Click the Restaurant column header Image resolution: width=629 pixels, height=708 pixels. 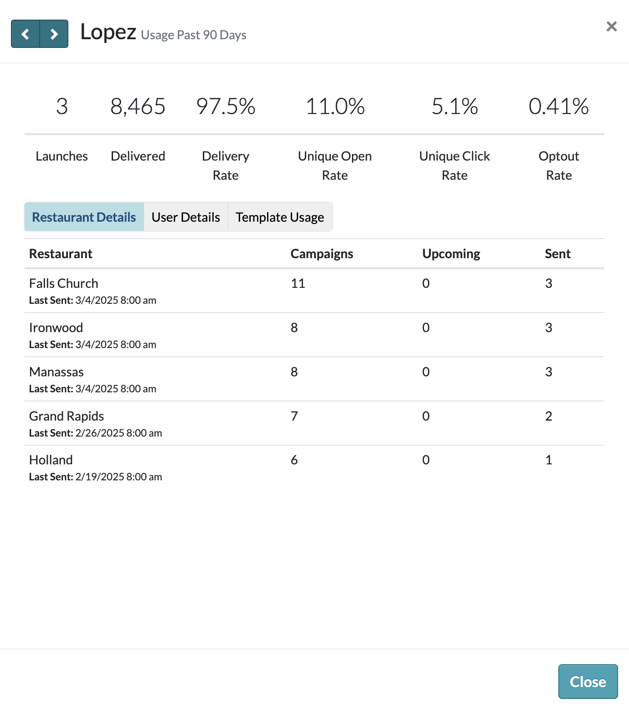tap(61, 254)
